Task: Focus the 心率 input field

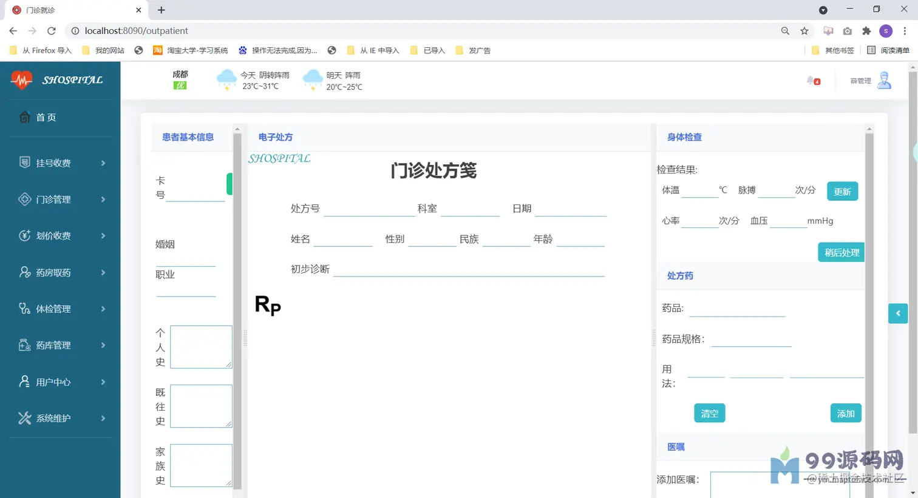Action: [700, 221]
